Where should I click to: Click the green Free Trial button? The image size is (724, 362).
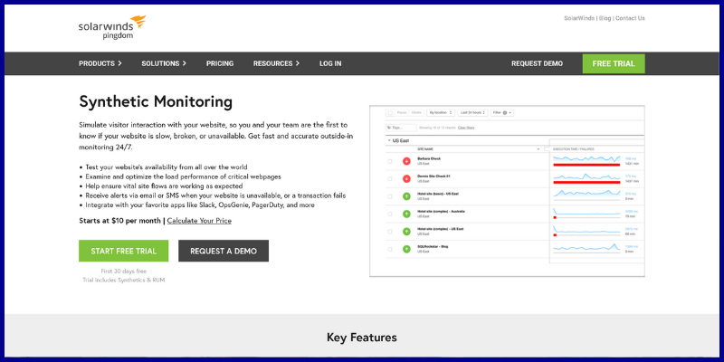(x=614, y=63)
